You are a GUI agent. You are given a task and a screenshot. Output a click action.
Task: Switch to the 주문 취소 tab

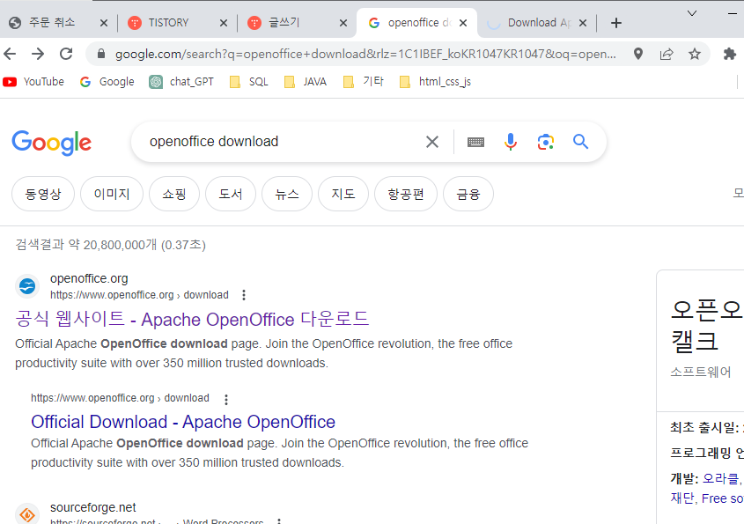click(52, 23)
